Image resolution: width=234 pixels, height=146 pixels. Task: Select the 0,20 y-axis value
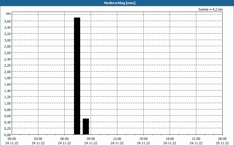tap(8, 129)
